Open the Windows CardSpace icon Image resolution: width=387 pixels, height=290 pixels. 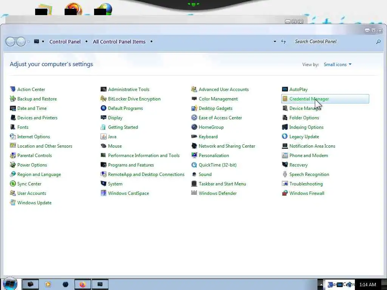[104, 193]
